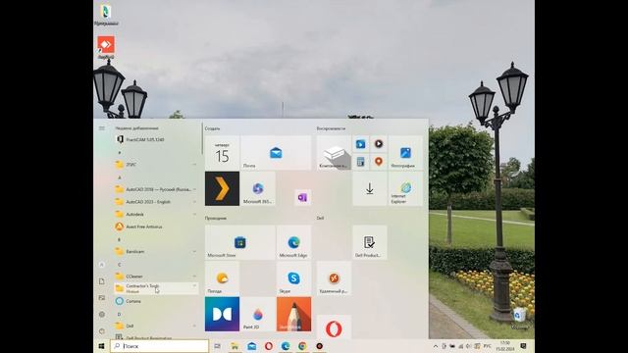This screenshot has width=628, height=353.
Task: Open the Start menu hamburger expand button
Action: pos(102,128)
